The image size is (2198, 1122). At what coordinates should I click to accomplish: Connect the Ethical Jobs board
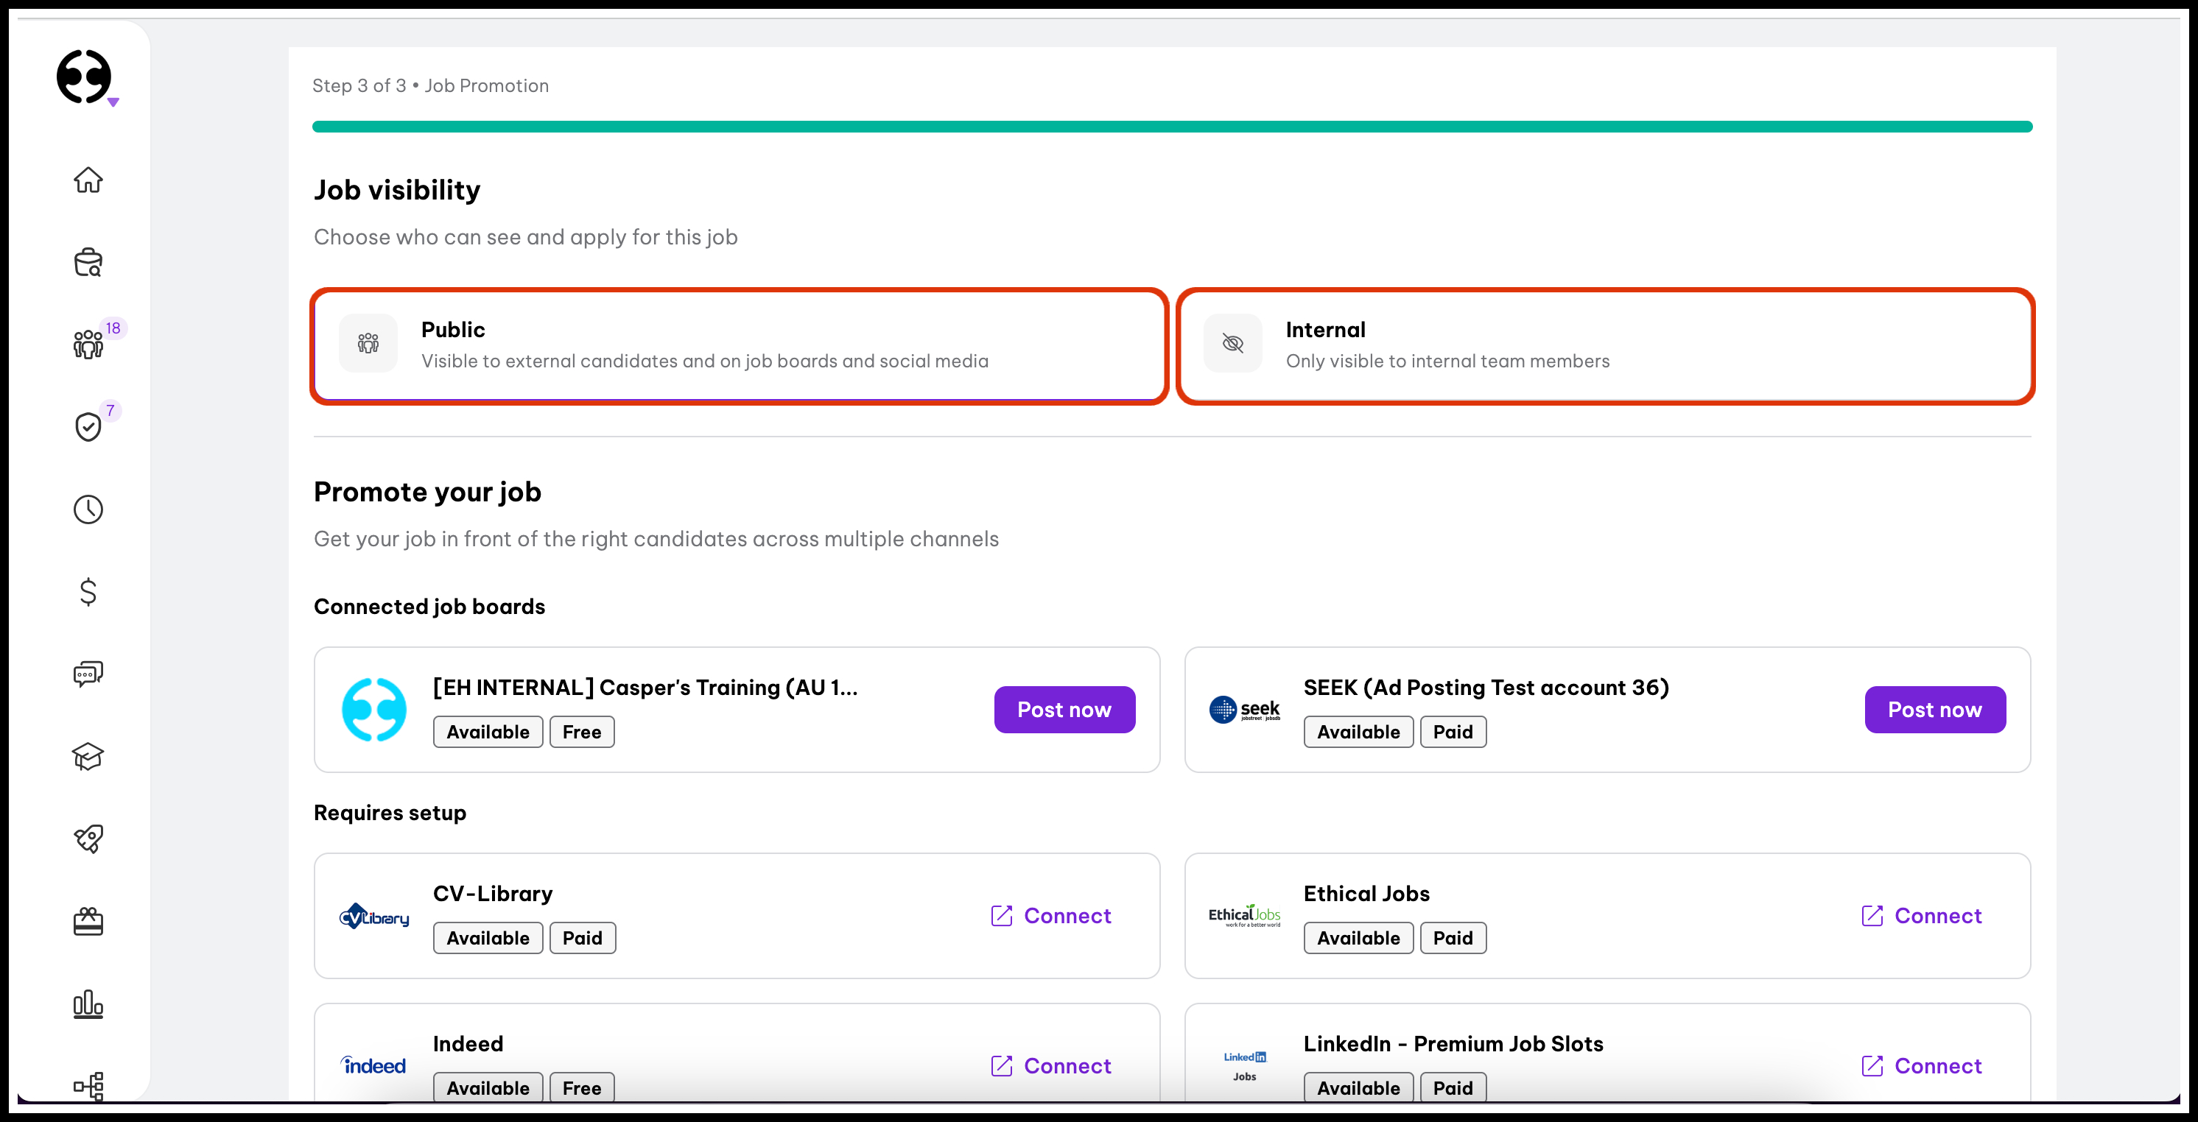[1921, 916]
